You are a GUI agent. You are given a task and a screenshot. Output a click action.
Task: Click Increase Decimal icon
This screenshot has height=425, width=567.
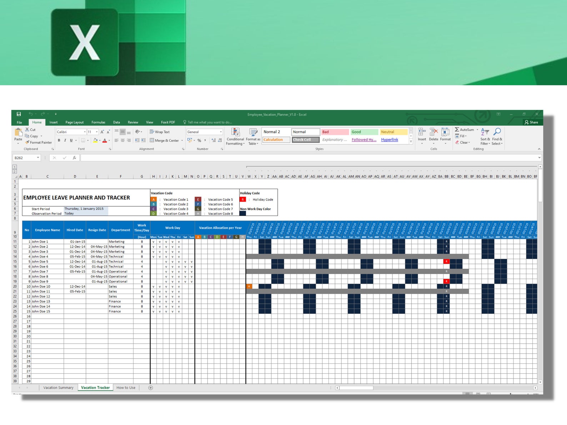point(214,140)
